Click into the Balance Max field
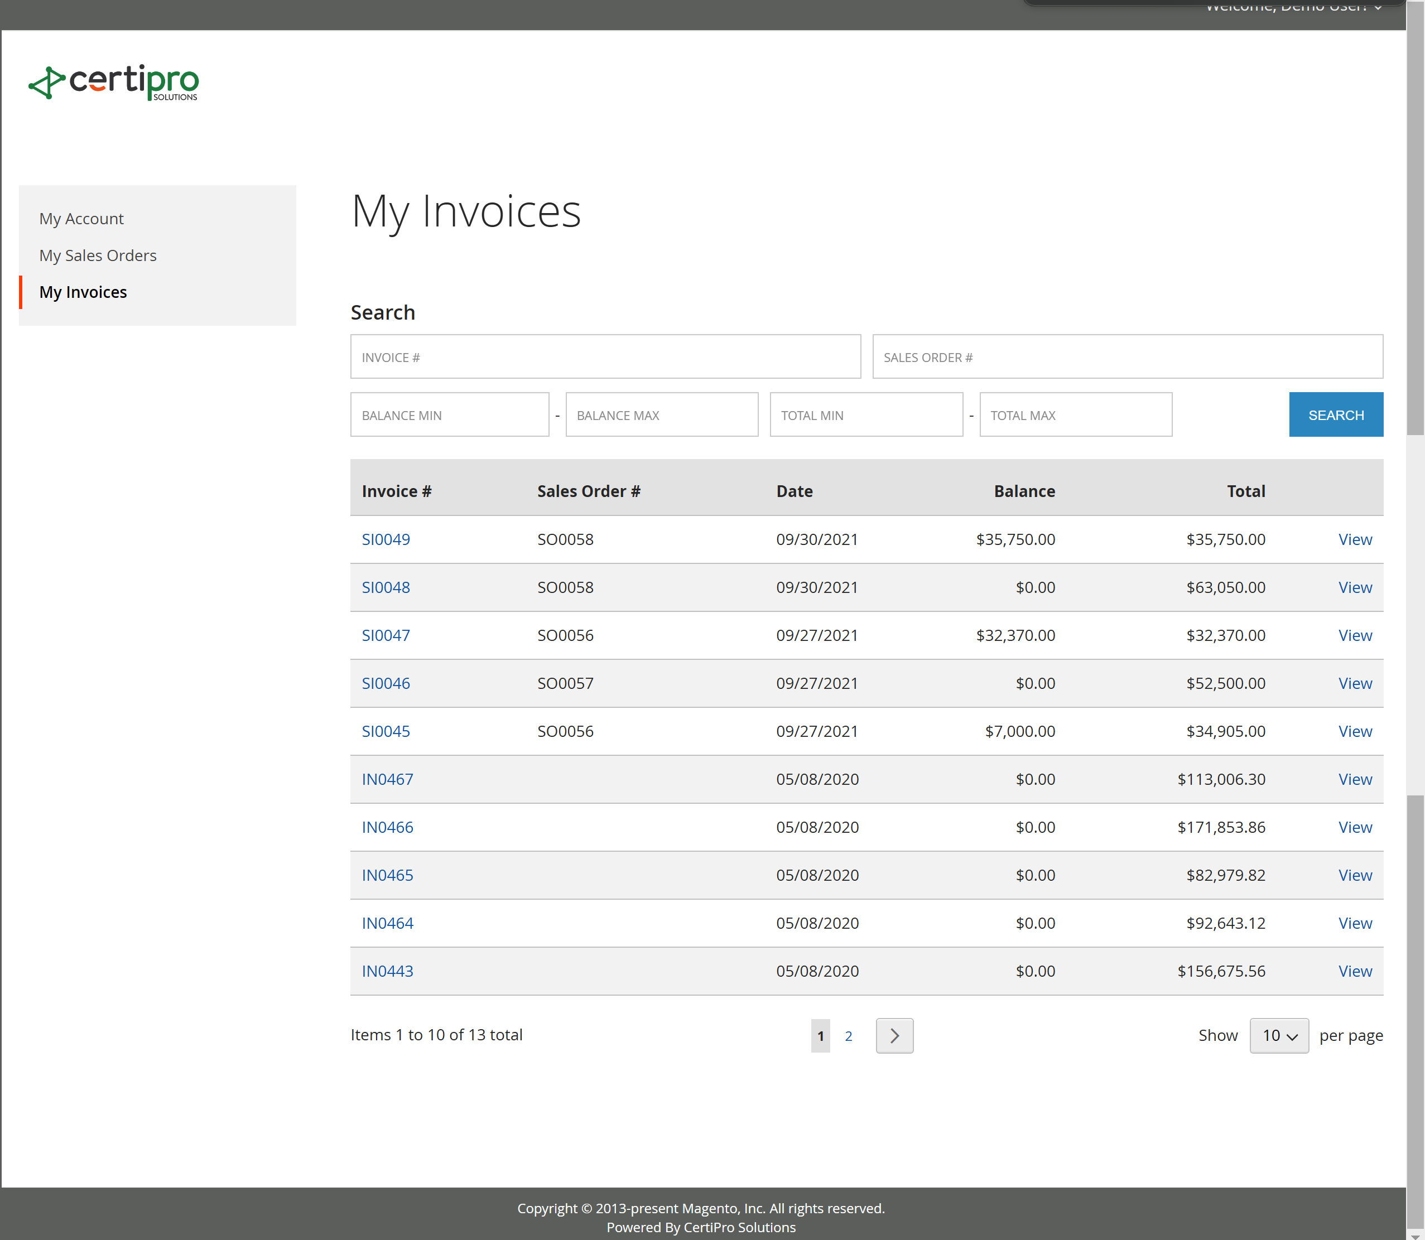 tap(661, 415)
